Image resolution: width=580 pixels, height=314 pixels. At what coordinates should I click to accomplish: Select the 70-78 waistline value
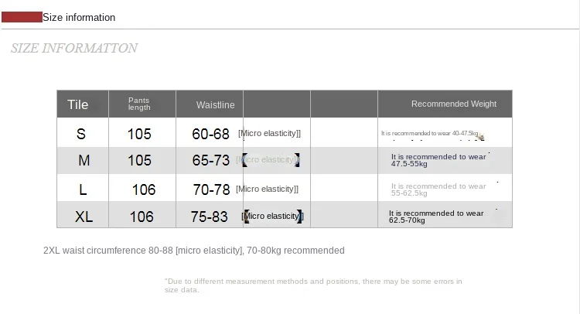click(211, 189)
